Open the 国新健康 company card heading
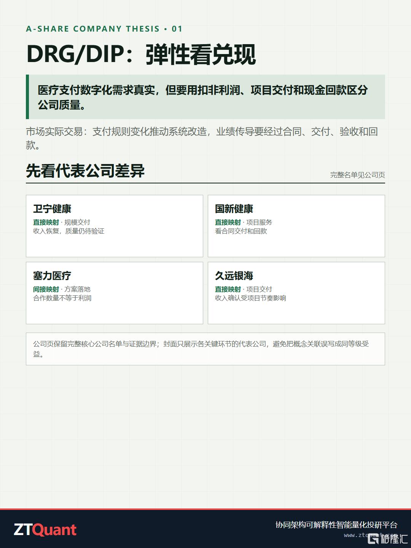Screen dimensions: 411x548 point(234,209)
